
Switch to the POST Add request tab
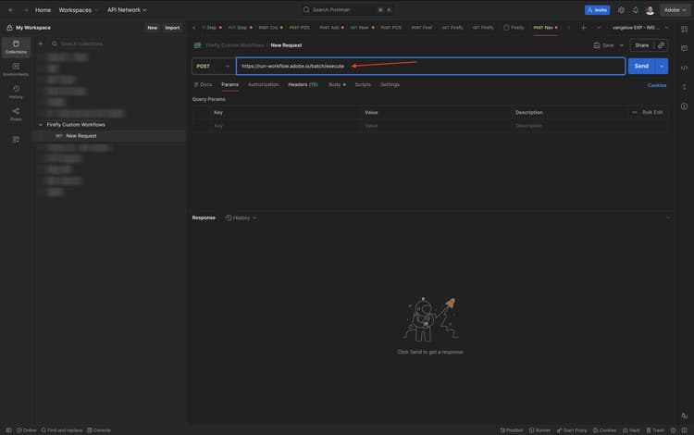tap(331, 28)
